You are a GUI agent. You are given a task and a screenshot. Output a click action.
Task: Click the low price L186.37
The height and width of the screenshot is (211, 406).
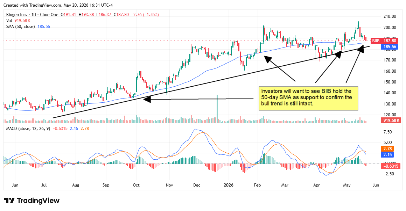104,15
